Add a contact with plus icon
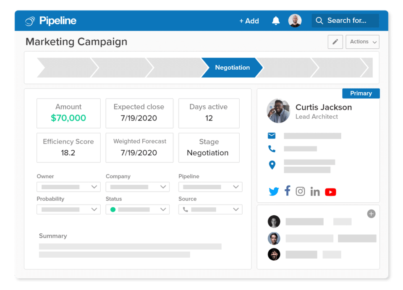Screen dimensions: 403x290 pos(371,214)
